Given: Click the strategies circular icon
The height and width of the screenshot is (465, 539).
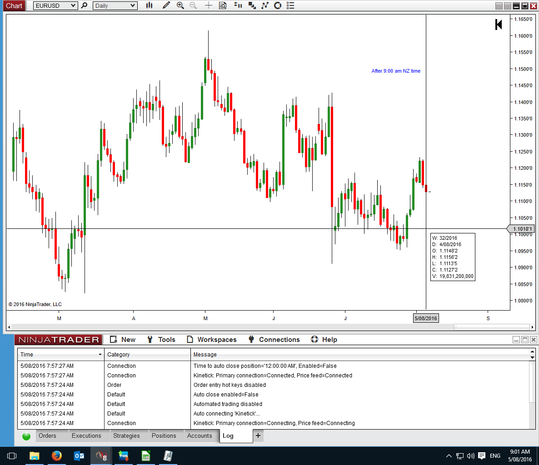Looking at the screenshot, I should (278, 5).
